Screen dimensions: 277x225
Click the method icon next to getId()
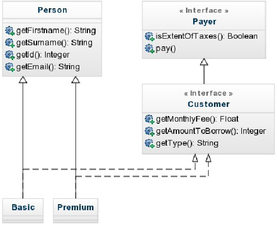[x=10, y=55]
